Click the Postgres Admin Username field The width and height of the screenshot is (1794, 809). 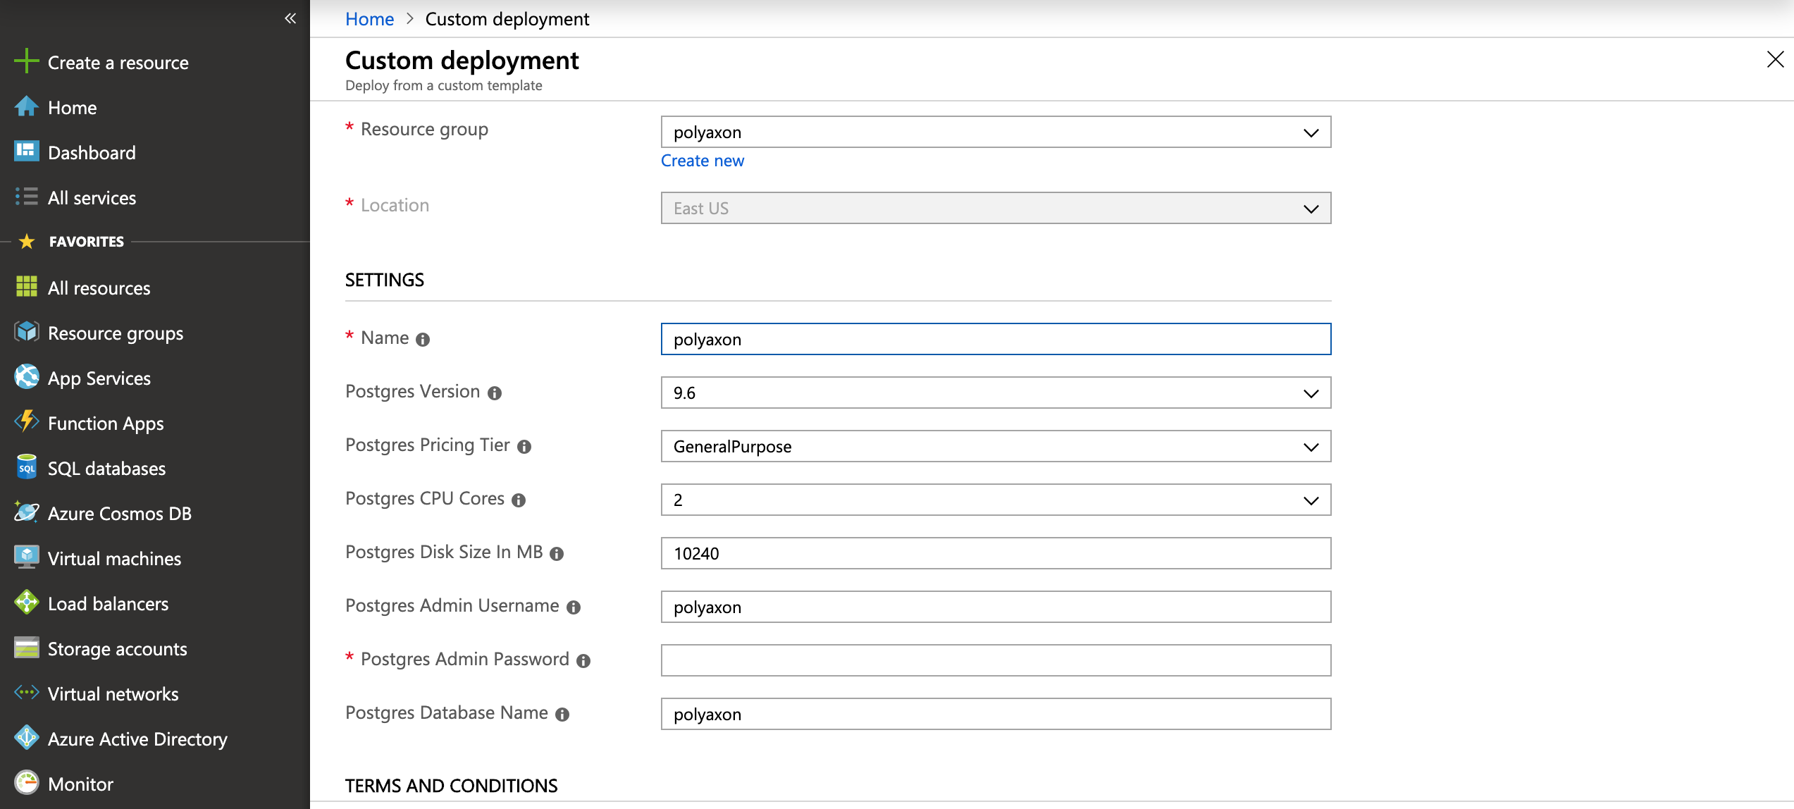click(x=996, y=607)
